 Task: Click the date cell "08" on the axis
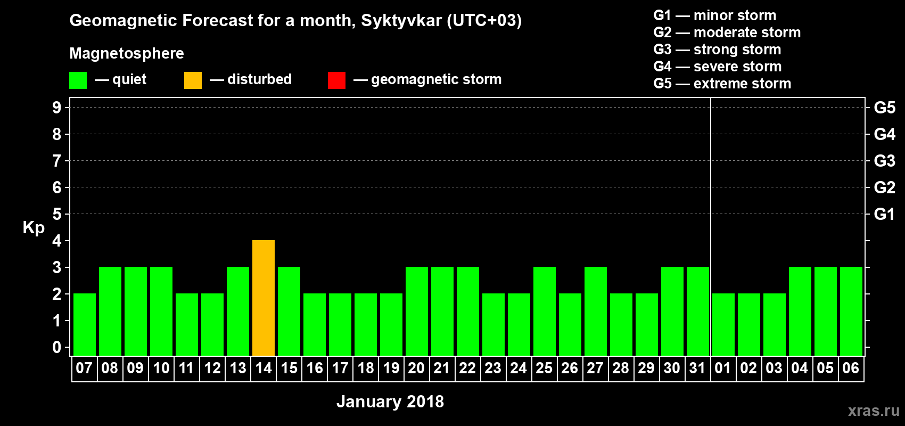click(110, 368)
